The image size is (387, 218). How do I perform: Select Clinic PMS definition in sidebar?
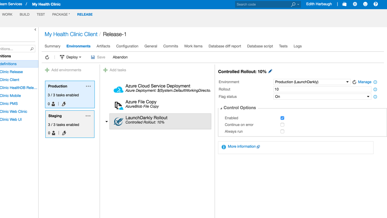coord(9,104)
